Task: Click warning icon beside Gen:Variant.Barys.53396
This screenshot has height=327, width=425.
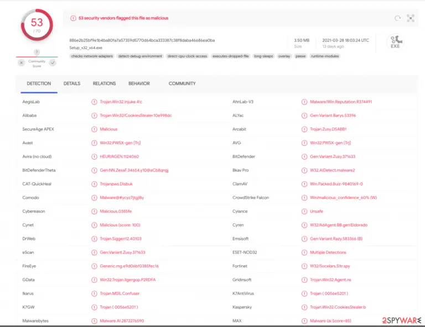Action: (x=304, y=115)
